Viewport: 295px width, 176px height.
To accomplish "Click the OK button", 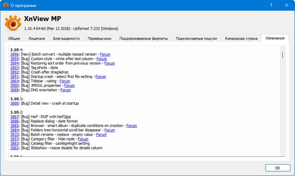I will click(277, 168).
